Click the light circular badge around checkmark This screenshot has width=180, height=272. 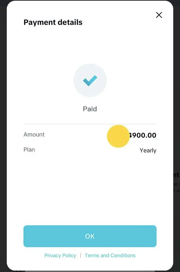90,80
